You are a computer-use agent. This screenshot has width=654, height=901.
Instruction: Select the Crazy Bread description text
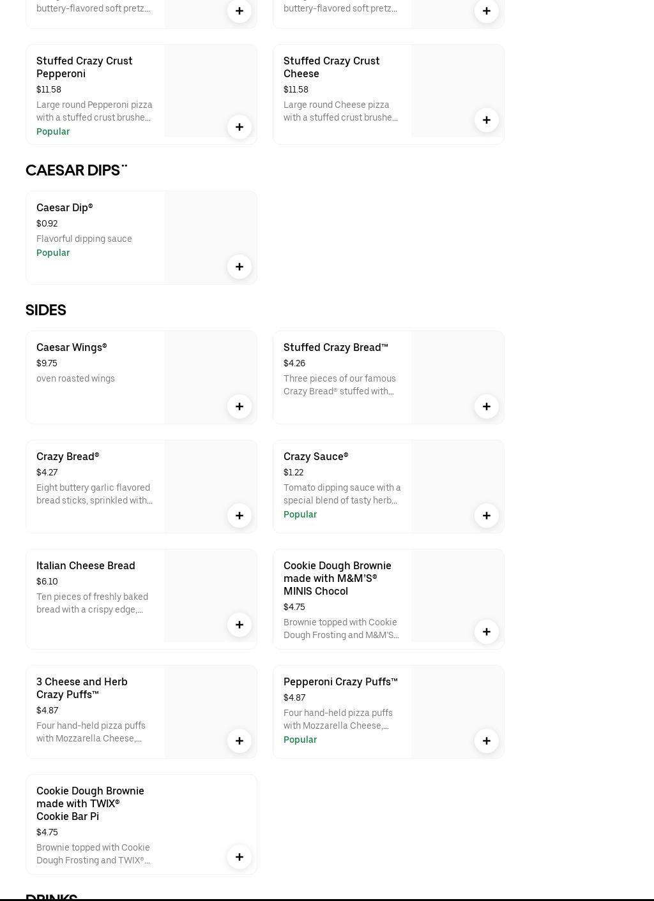coord(94,495)
